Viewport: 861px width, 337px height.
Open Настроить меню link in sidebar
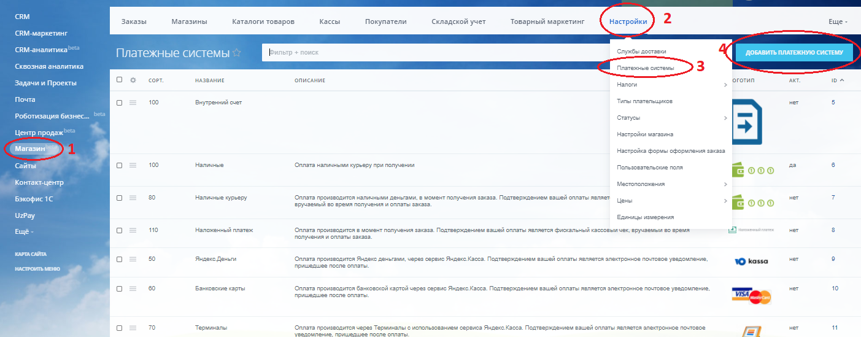[x=37, y=269]
